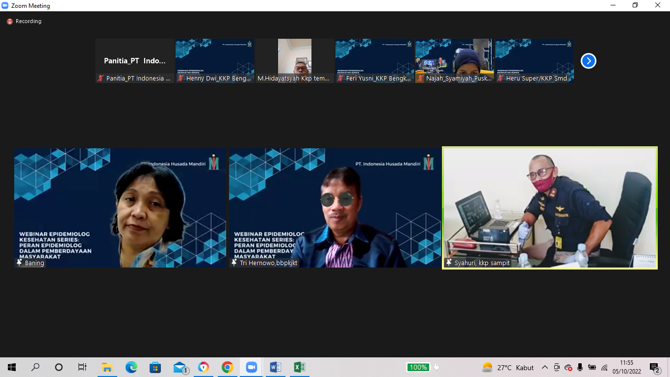The image size is (670, 377).
Task: Select M.Hidayatsyah Kkp participant thumbnail
Action: click(295, 61)
